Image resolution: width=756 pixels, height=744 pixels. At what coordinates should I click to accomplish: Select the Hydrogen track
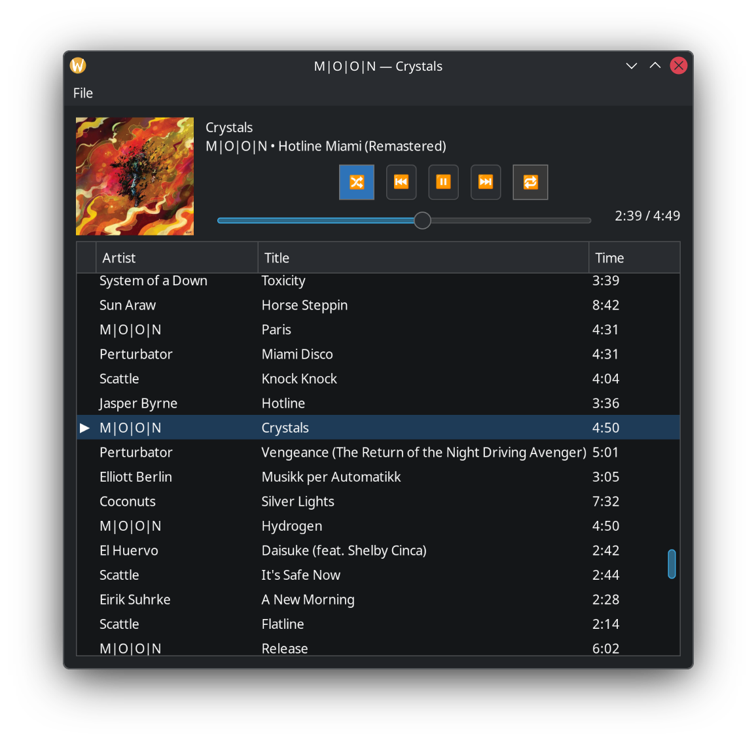click(378, 526)
